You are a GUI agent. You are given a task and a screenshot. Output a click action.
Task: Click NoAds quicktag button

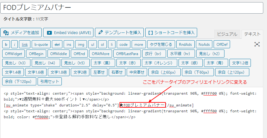[x=204, y=45]
